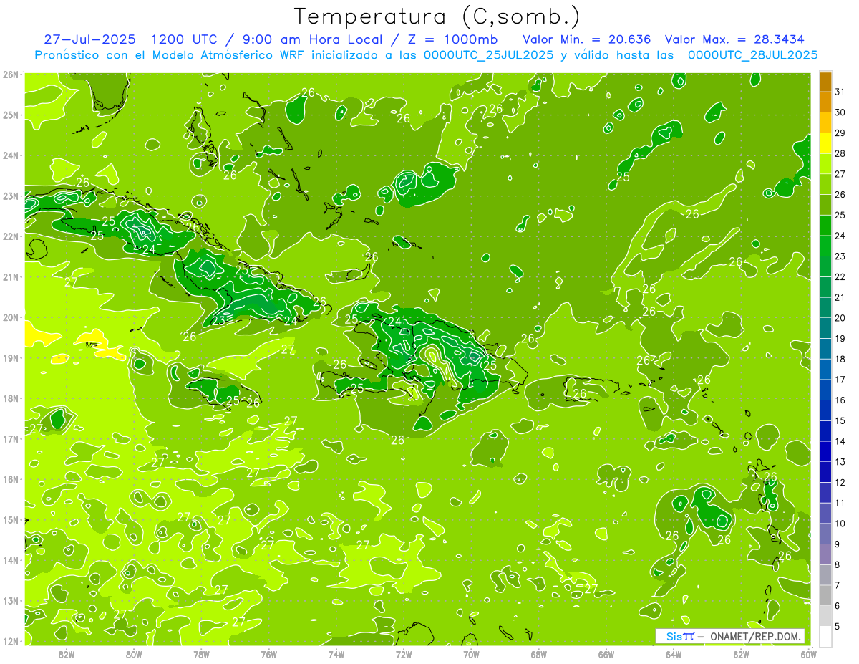Click the 15N latitude axis label
This screenshot has height=664, width=859.
tap(10, 519)
